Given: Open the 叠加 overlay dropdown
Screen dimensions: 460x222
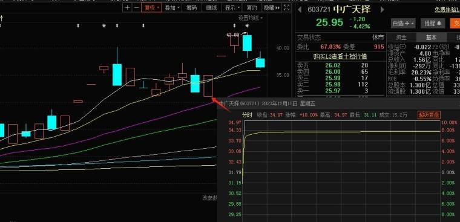Looking at the screenshot, I should tap(172, 8).
